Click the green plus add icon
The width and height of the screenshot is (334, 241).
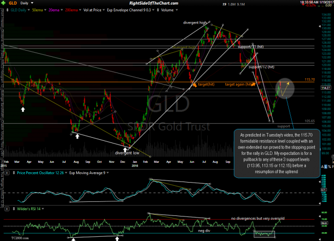4,3
